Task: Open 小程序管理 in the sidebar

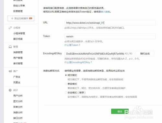Action: coord(19,33)
